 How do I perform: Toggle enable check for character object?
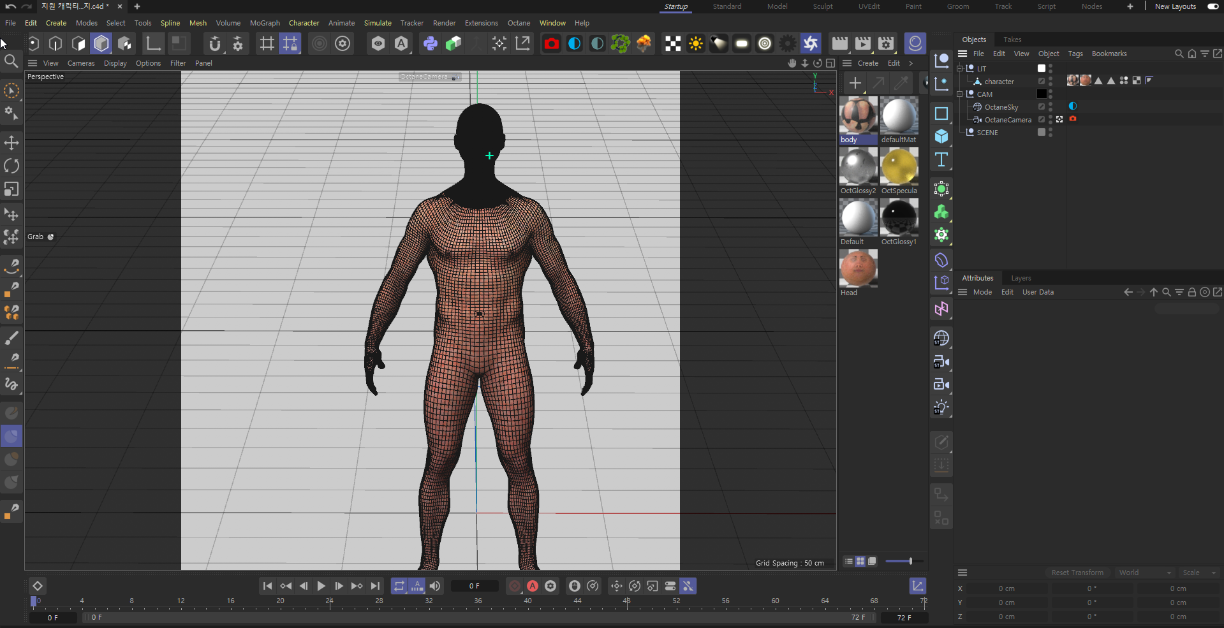(x=1042, y=81)
